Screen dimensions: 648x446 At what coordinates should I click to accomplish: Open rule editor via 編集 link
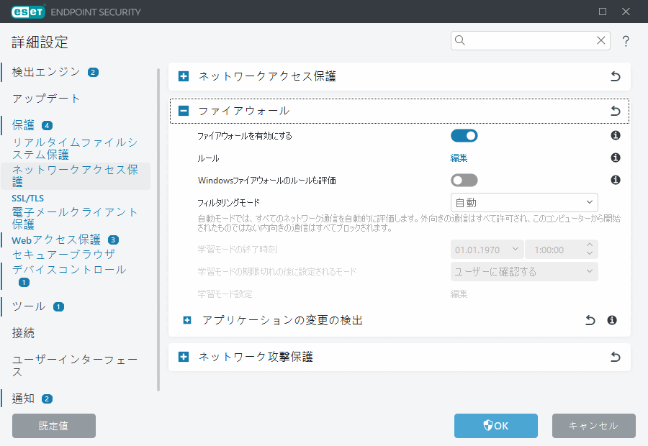coord(459,158)
